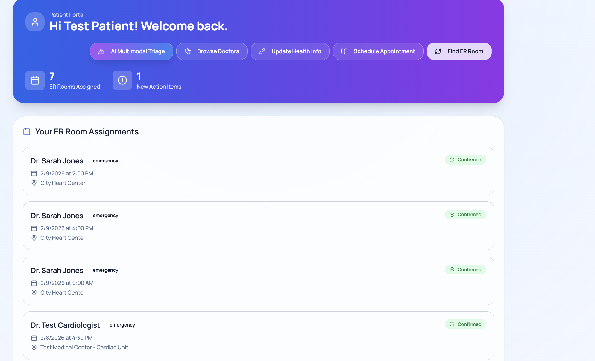Viewport: 595px width, 361px height.
Task: Click the pencil icon on Update Health Info
Action: click(262, 51)
